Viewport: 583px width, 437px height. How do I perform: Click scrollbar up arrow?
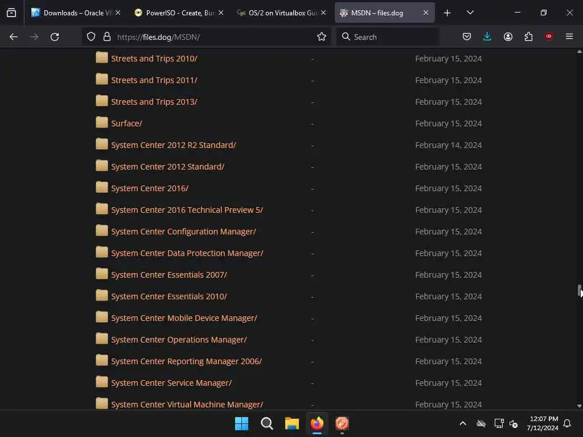click(x=579, y=52)
